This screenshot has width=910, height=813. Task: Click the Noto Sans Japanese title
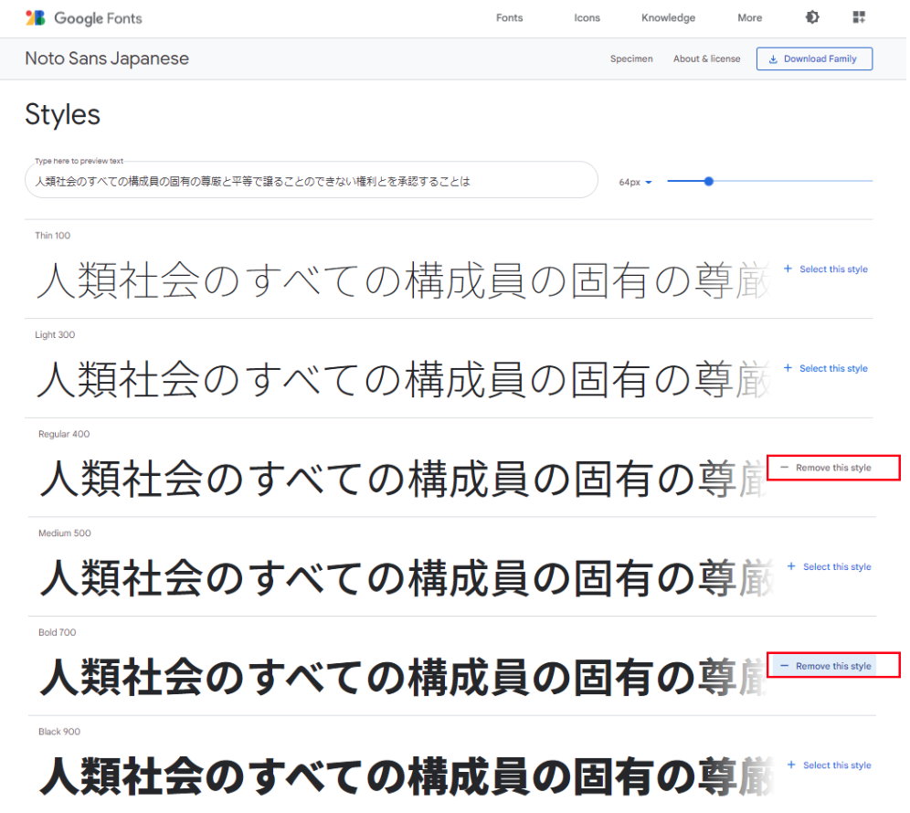(107, 58)
